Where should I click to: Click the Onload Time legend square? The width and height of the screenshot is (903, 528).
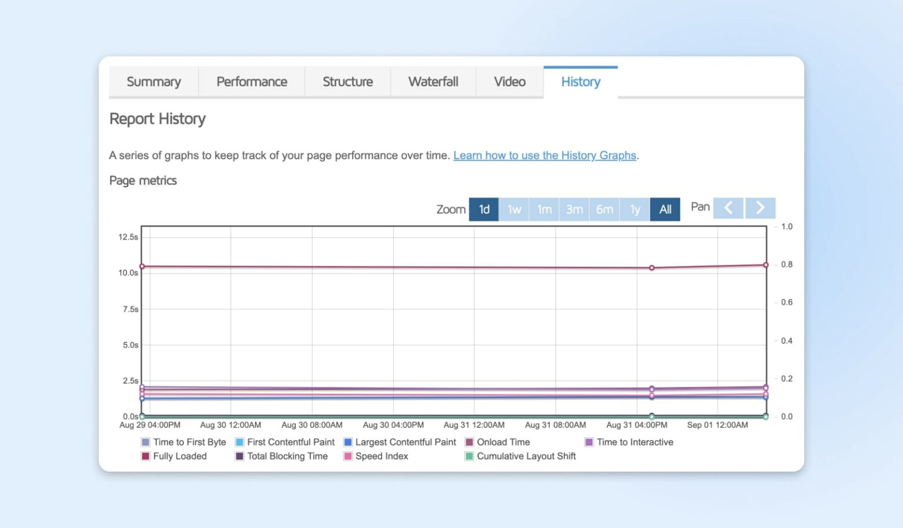click(x=469, y=442)
